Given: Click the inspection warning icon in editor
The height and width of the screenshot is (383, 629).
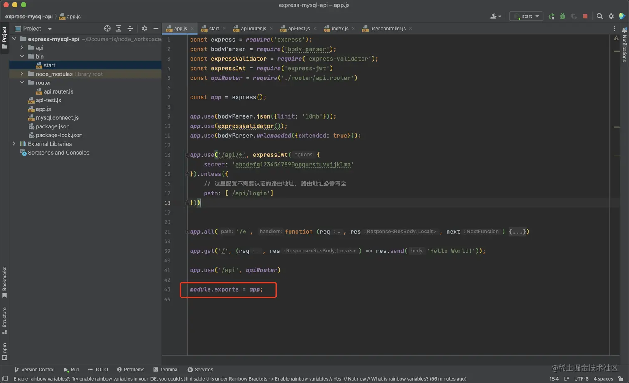Looking at the screenshot, I should (x=616, y=38).
